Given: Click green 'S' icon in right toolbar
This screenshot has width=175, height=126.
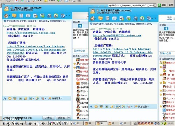Looking at the screenshot, I should pos(142,18).
